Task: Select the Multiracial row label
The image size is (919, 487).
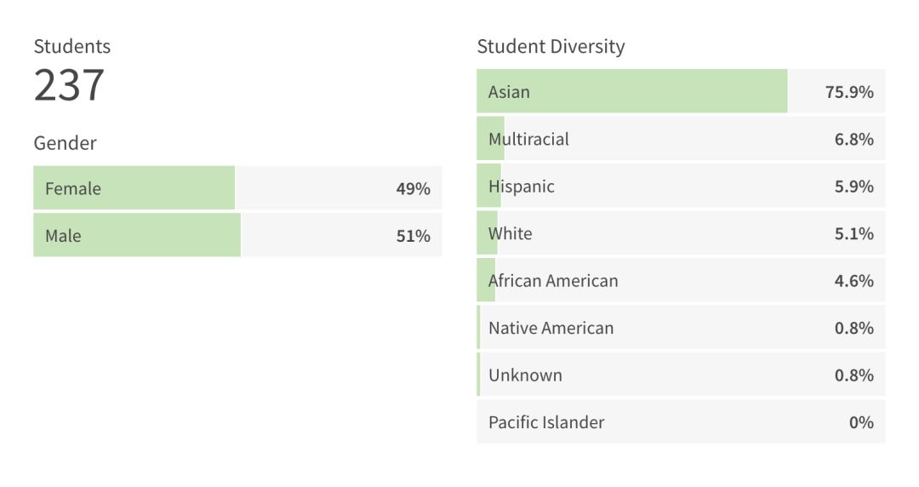Action: pos(528,139)
